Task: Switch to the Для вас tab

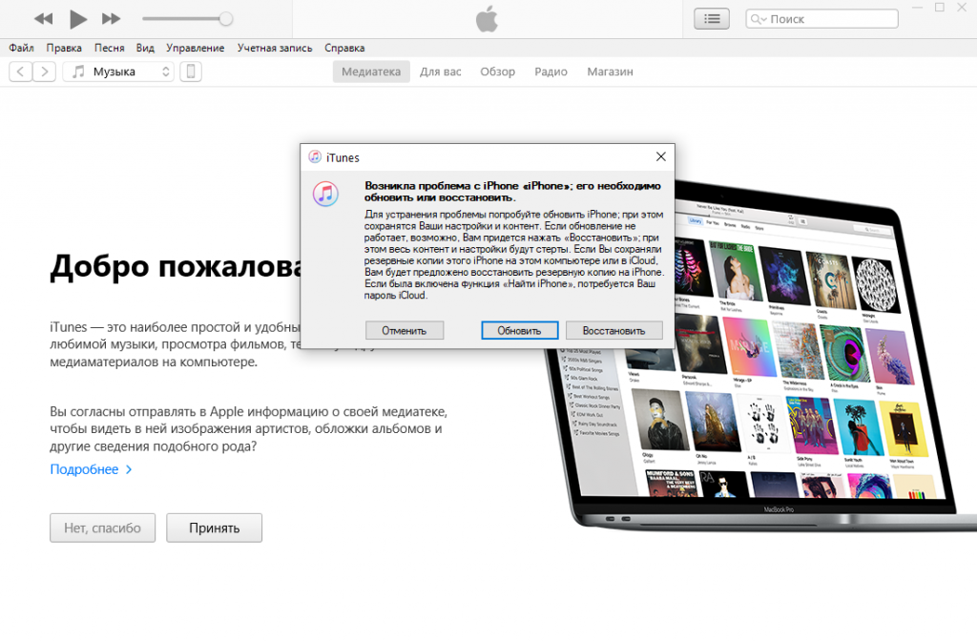Action: click(x=441, y=72)
